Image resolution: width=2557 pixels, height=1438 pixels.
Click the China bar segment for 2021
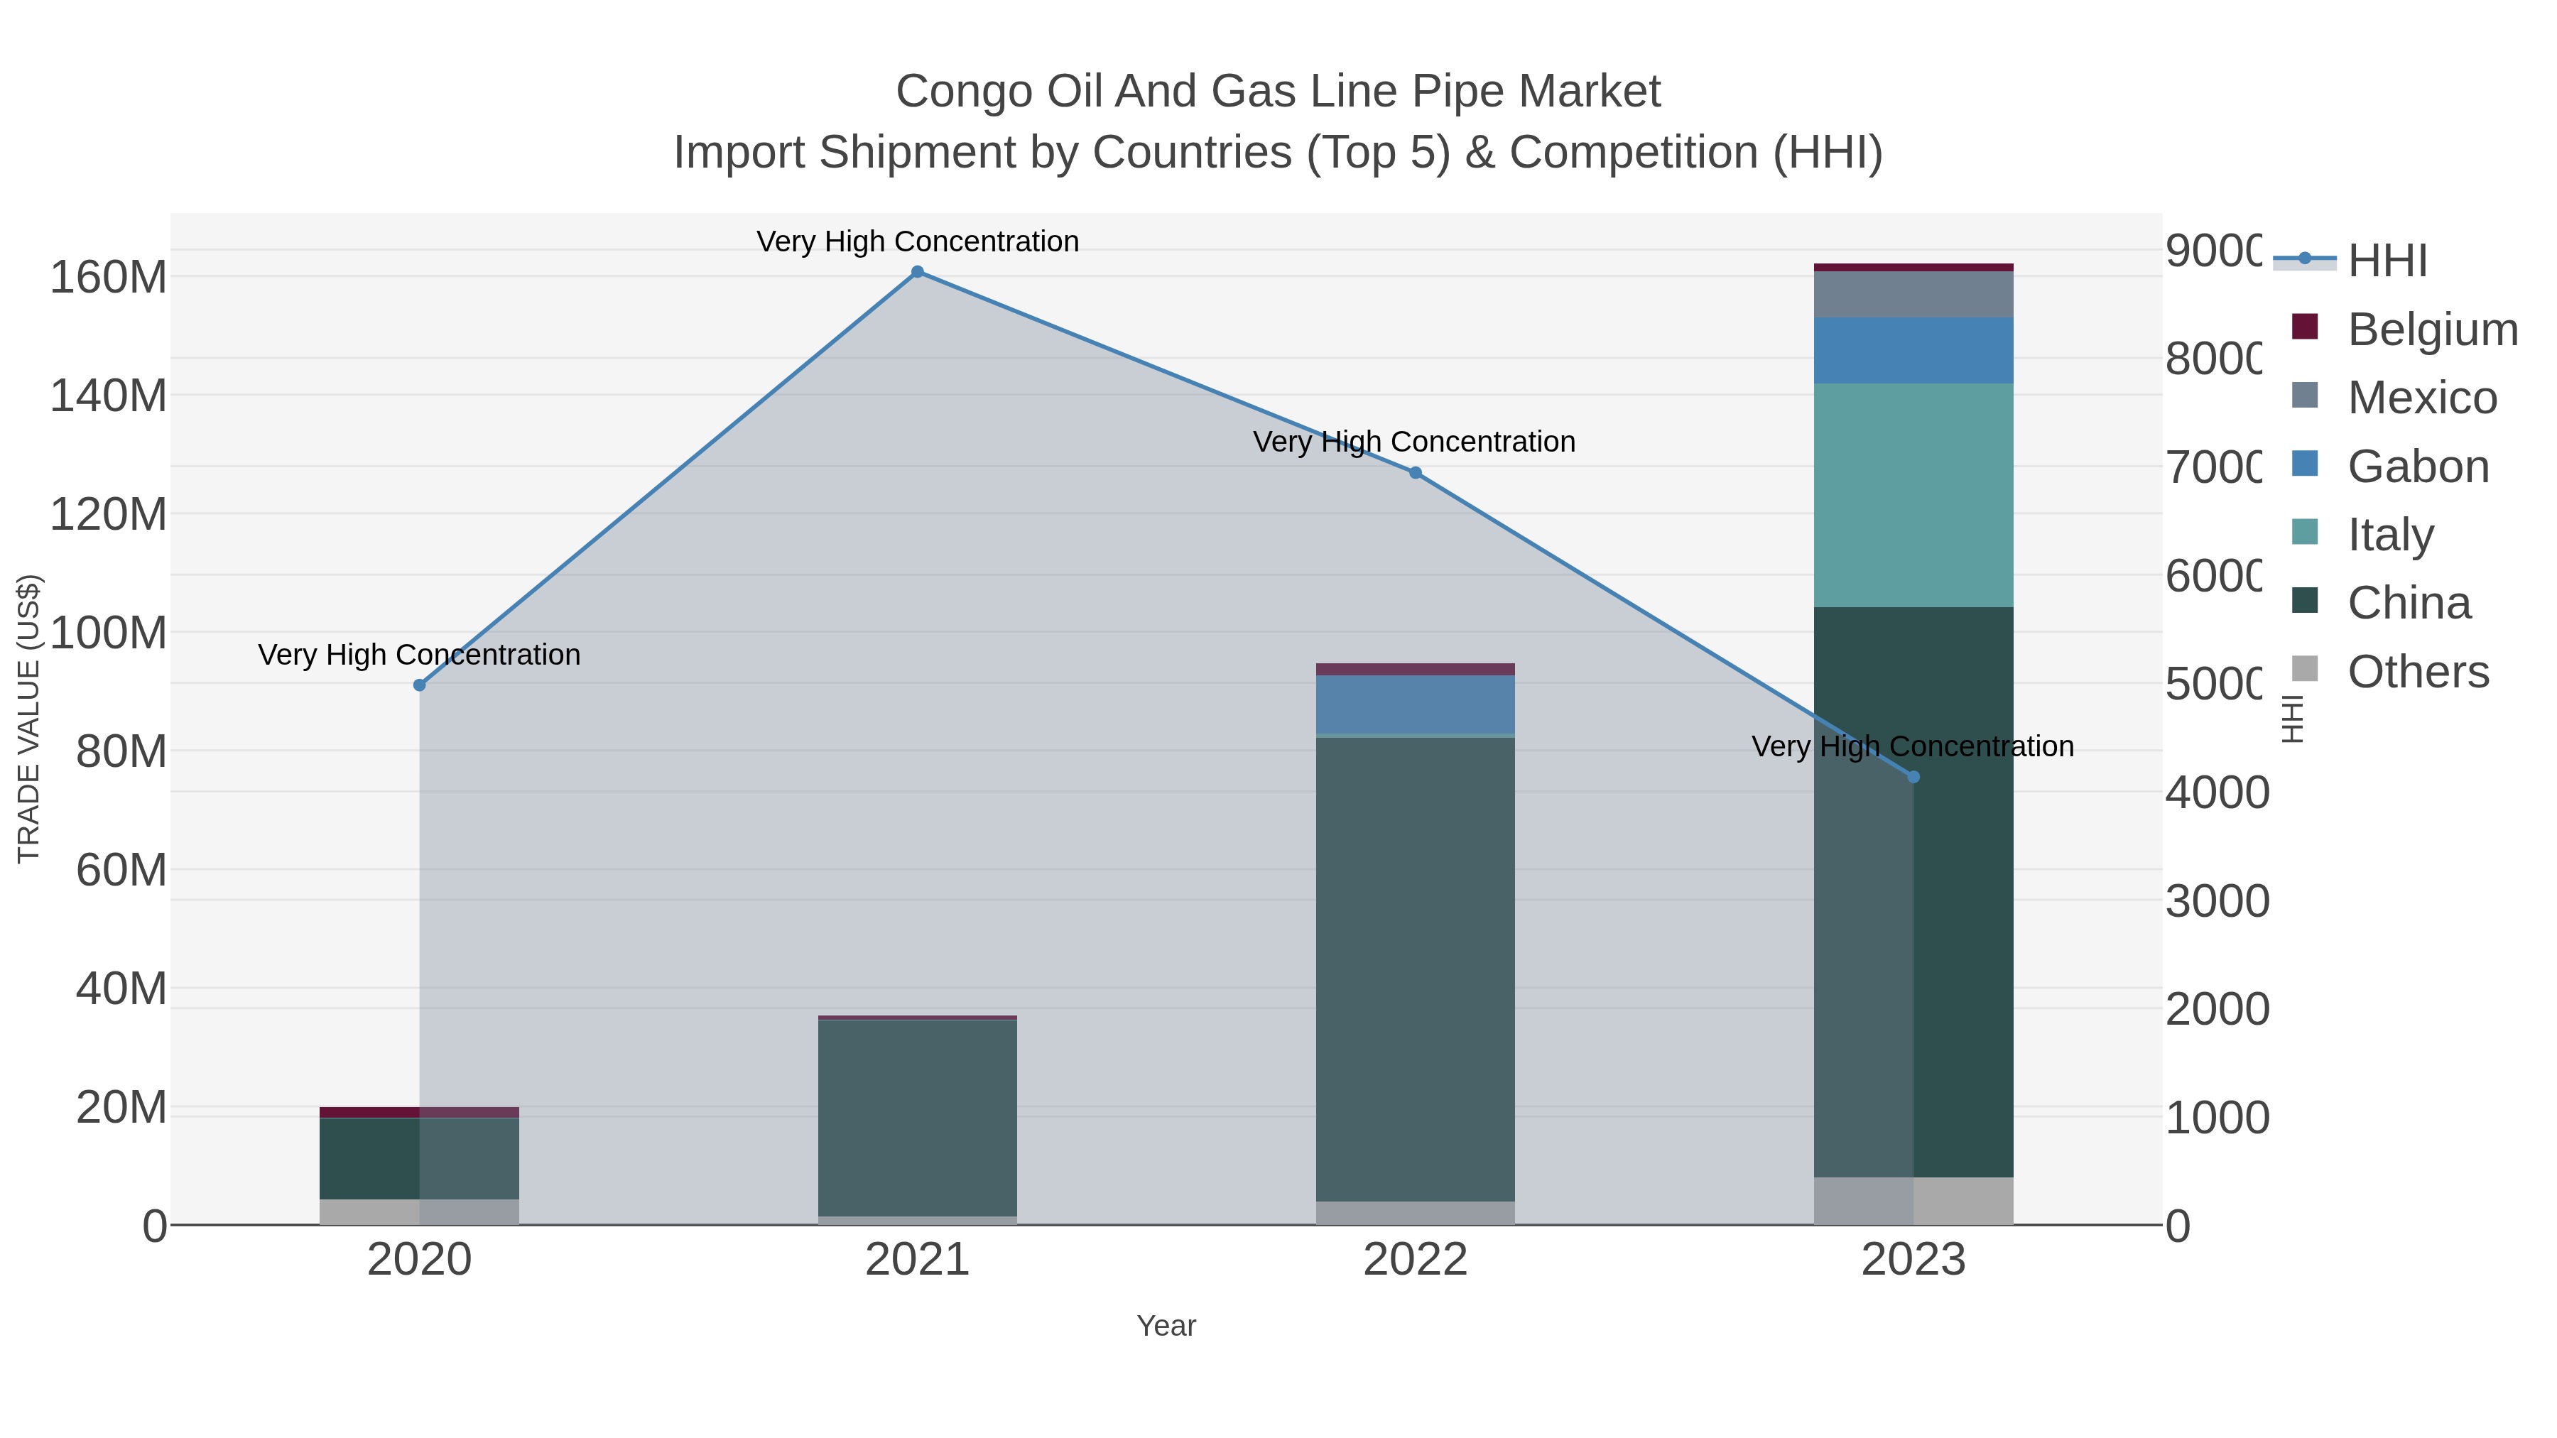click(x=917, y=1118)
